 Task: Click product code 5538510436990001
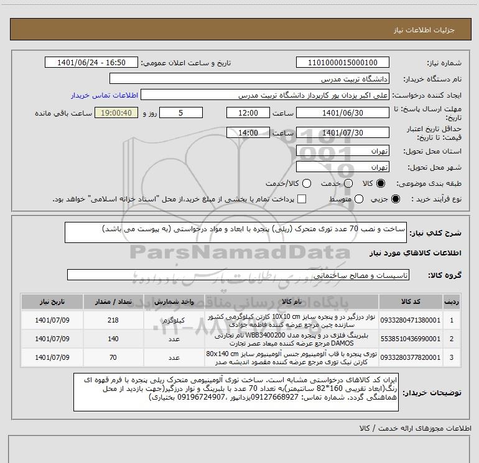pyautogui.click(x=411, y=339)
